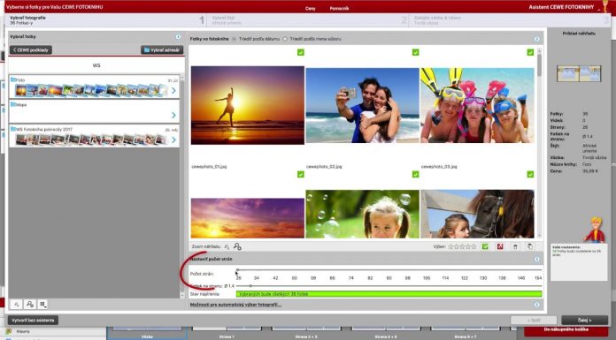Uncheck checkbox of cewephoto_02.jpg
Viewport: 616px width, 340px height.
point(415,52)
